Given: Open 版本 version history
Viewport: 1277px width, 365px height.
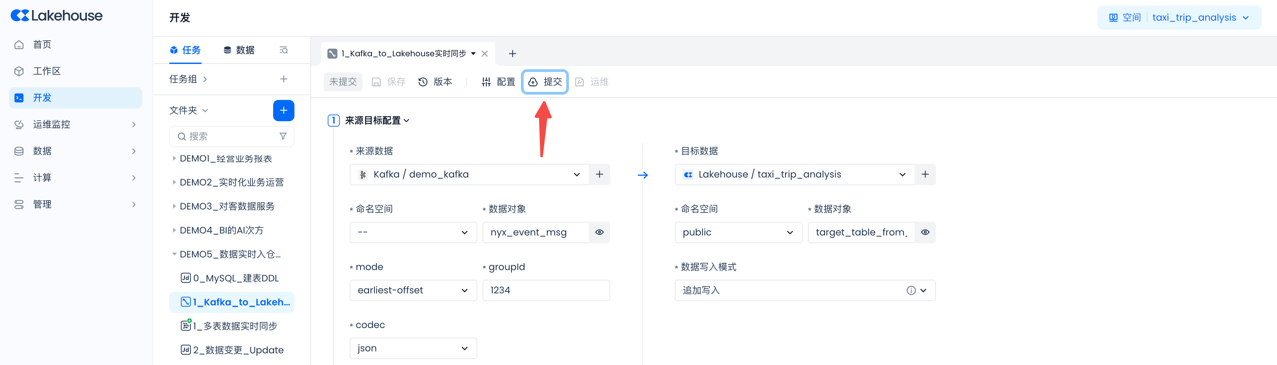Looking at the screenshot, I should (x=435, y=82).
